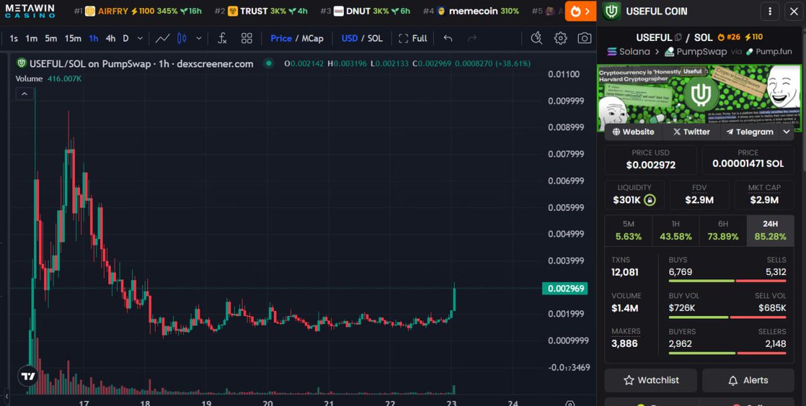The height and width of the screenshot is (406, 806).
Task: Open the token Twitter link
Action: (x=691, y=132)
